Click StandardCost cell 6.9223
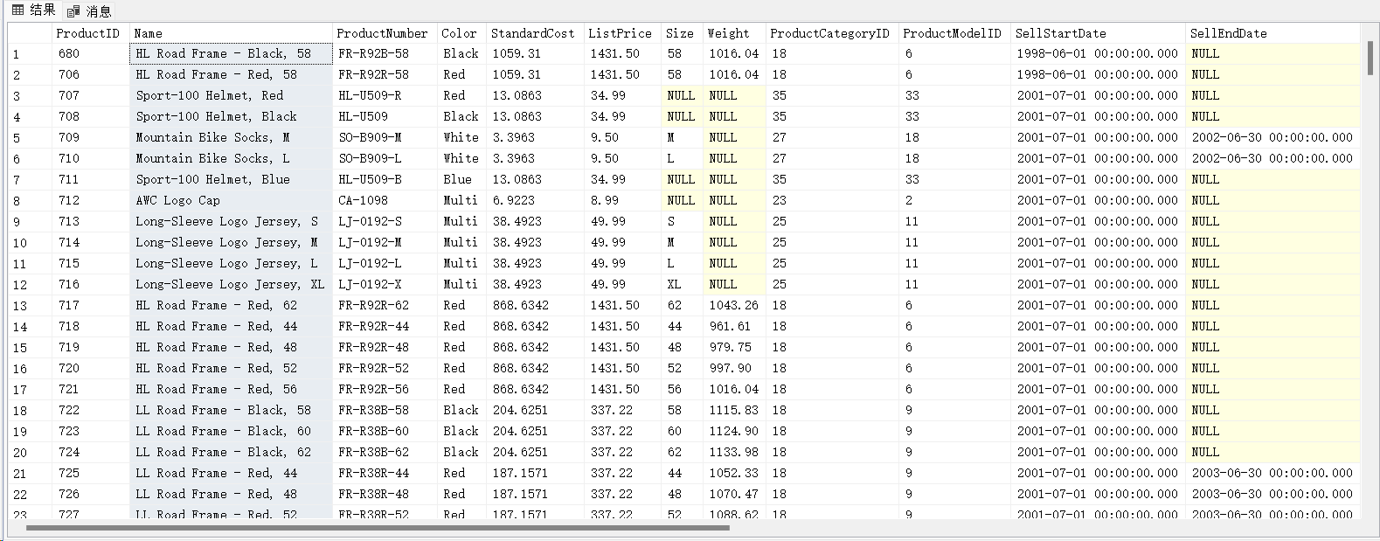 coord(535,200)
